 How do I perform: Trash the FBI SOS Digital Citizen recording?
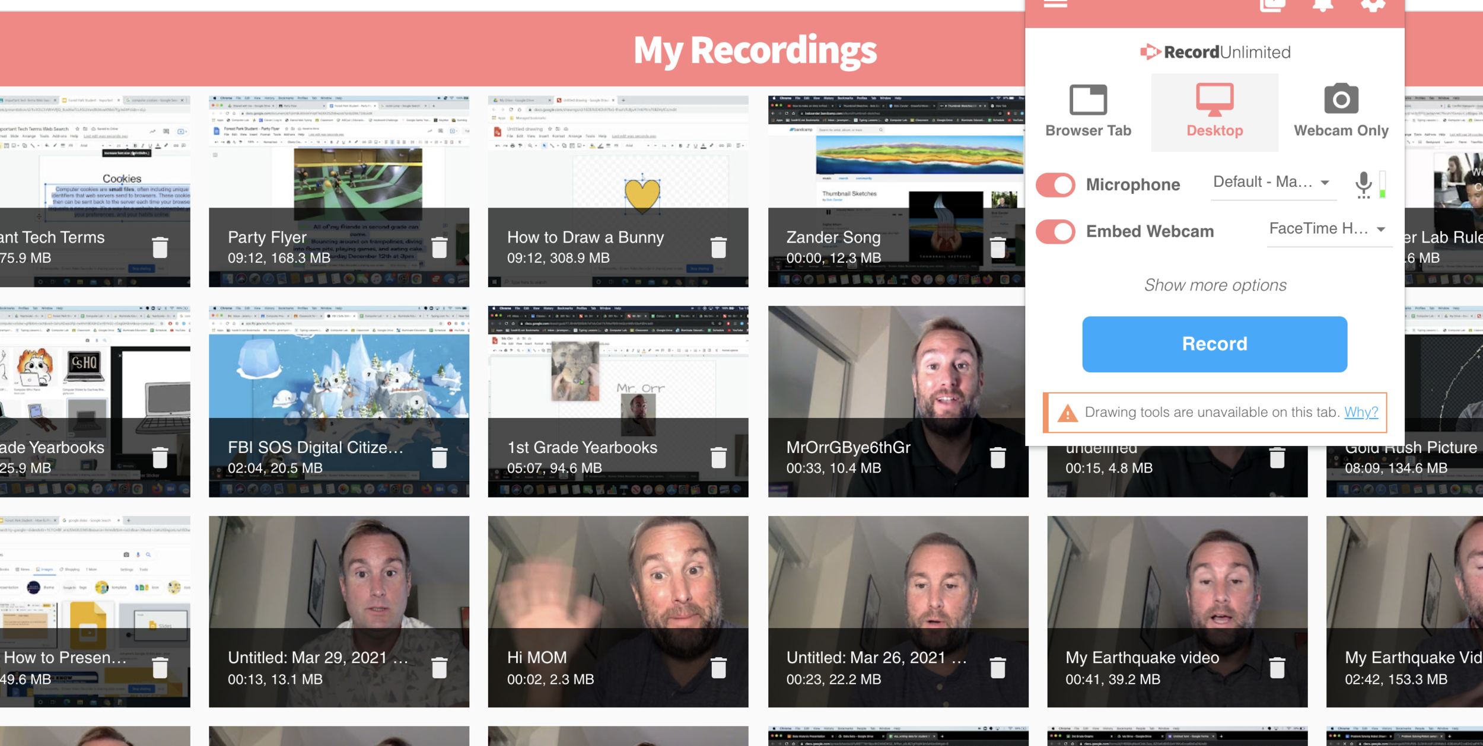[439, 457]
